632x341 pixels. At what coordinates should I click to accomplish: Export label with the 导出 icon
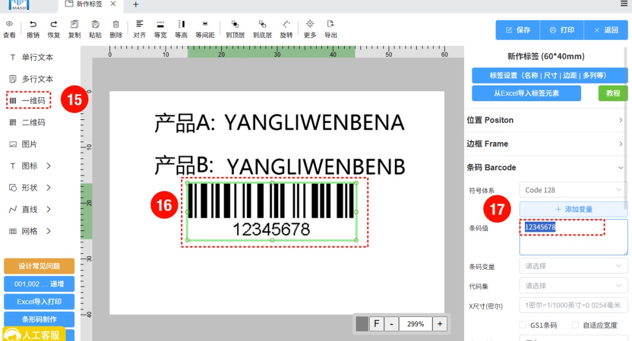coord(331,24)
